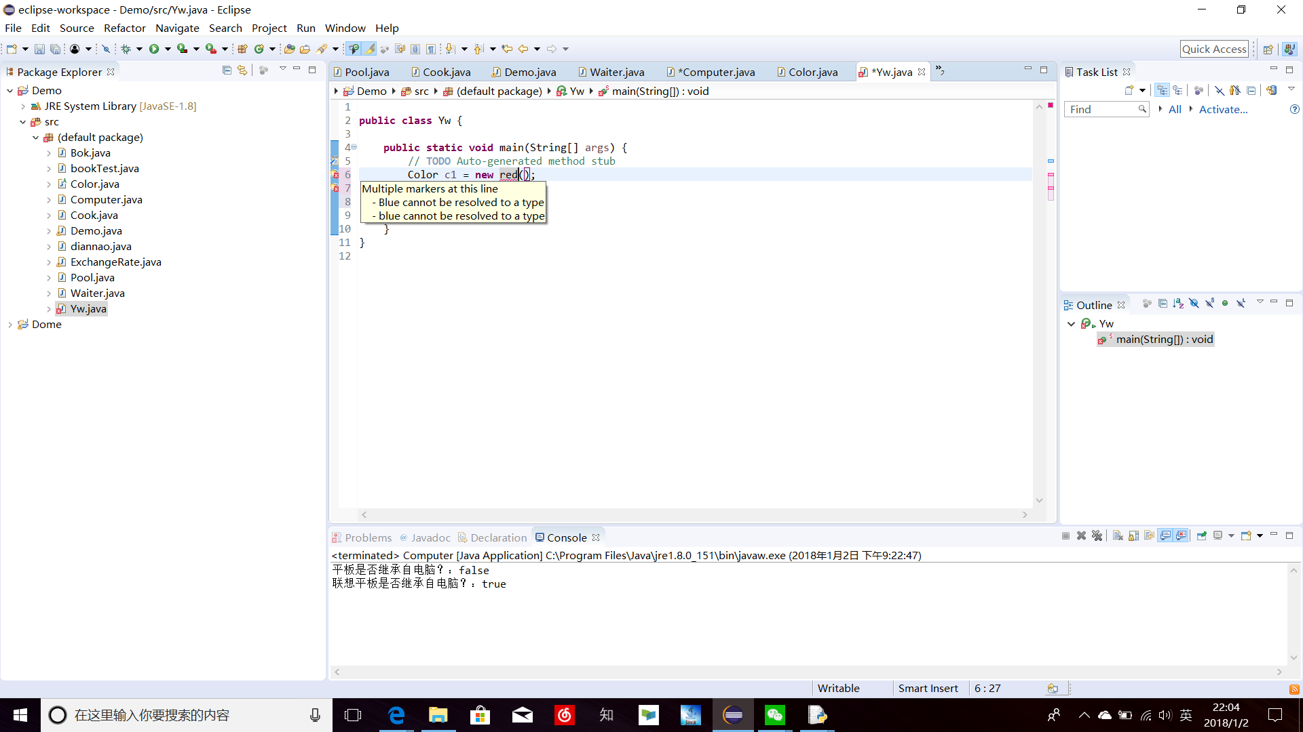Collapse the default package node

[x=36, y=138]
